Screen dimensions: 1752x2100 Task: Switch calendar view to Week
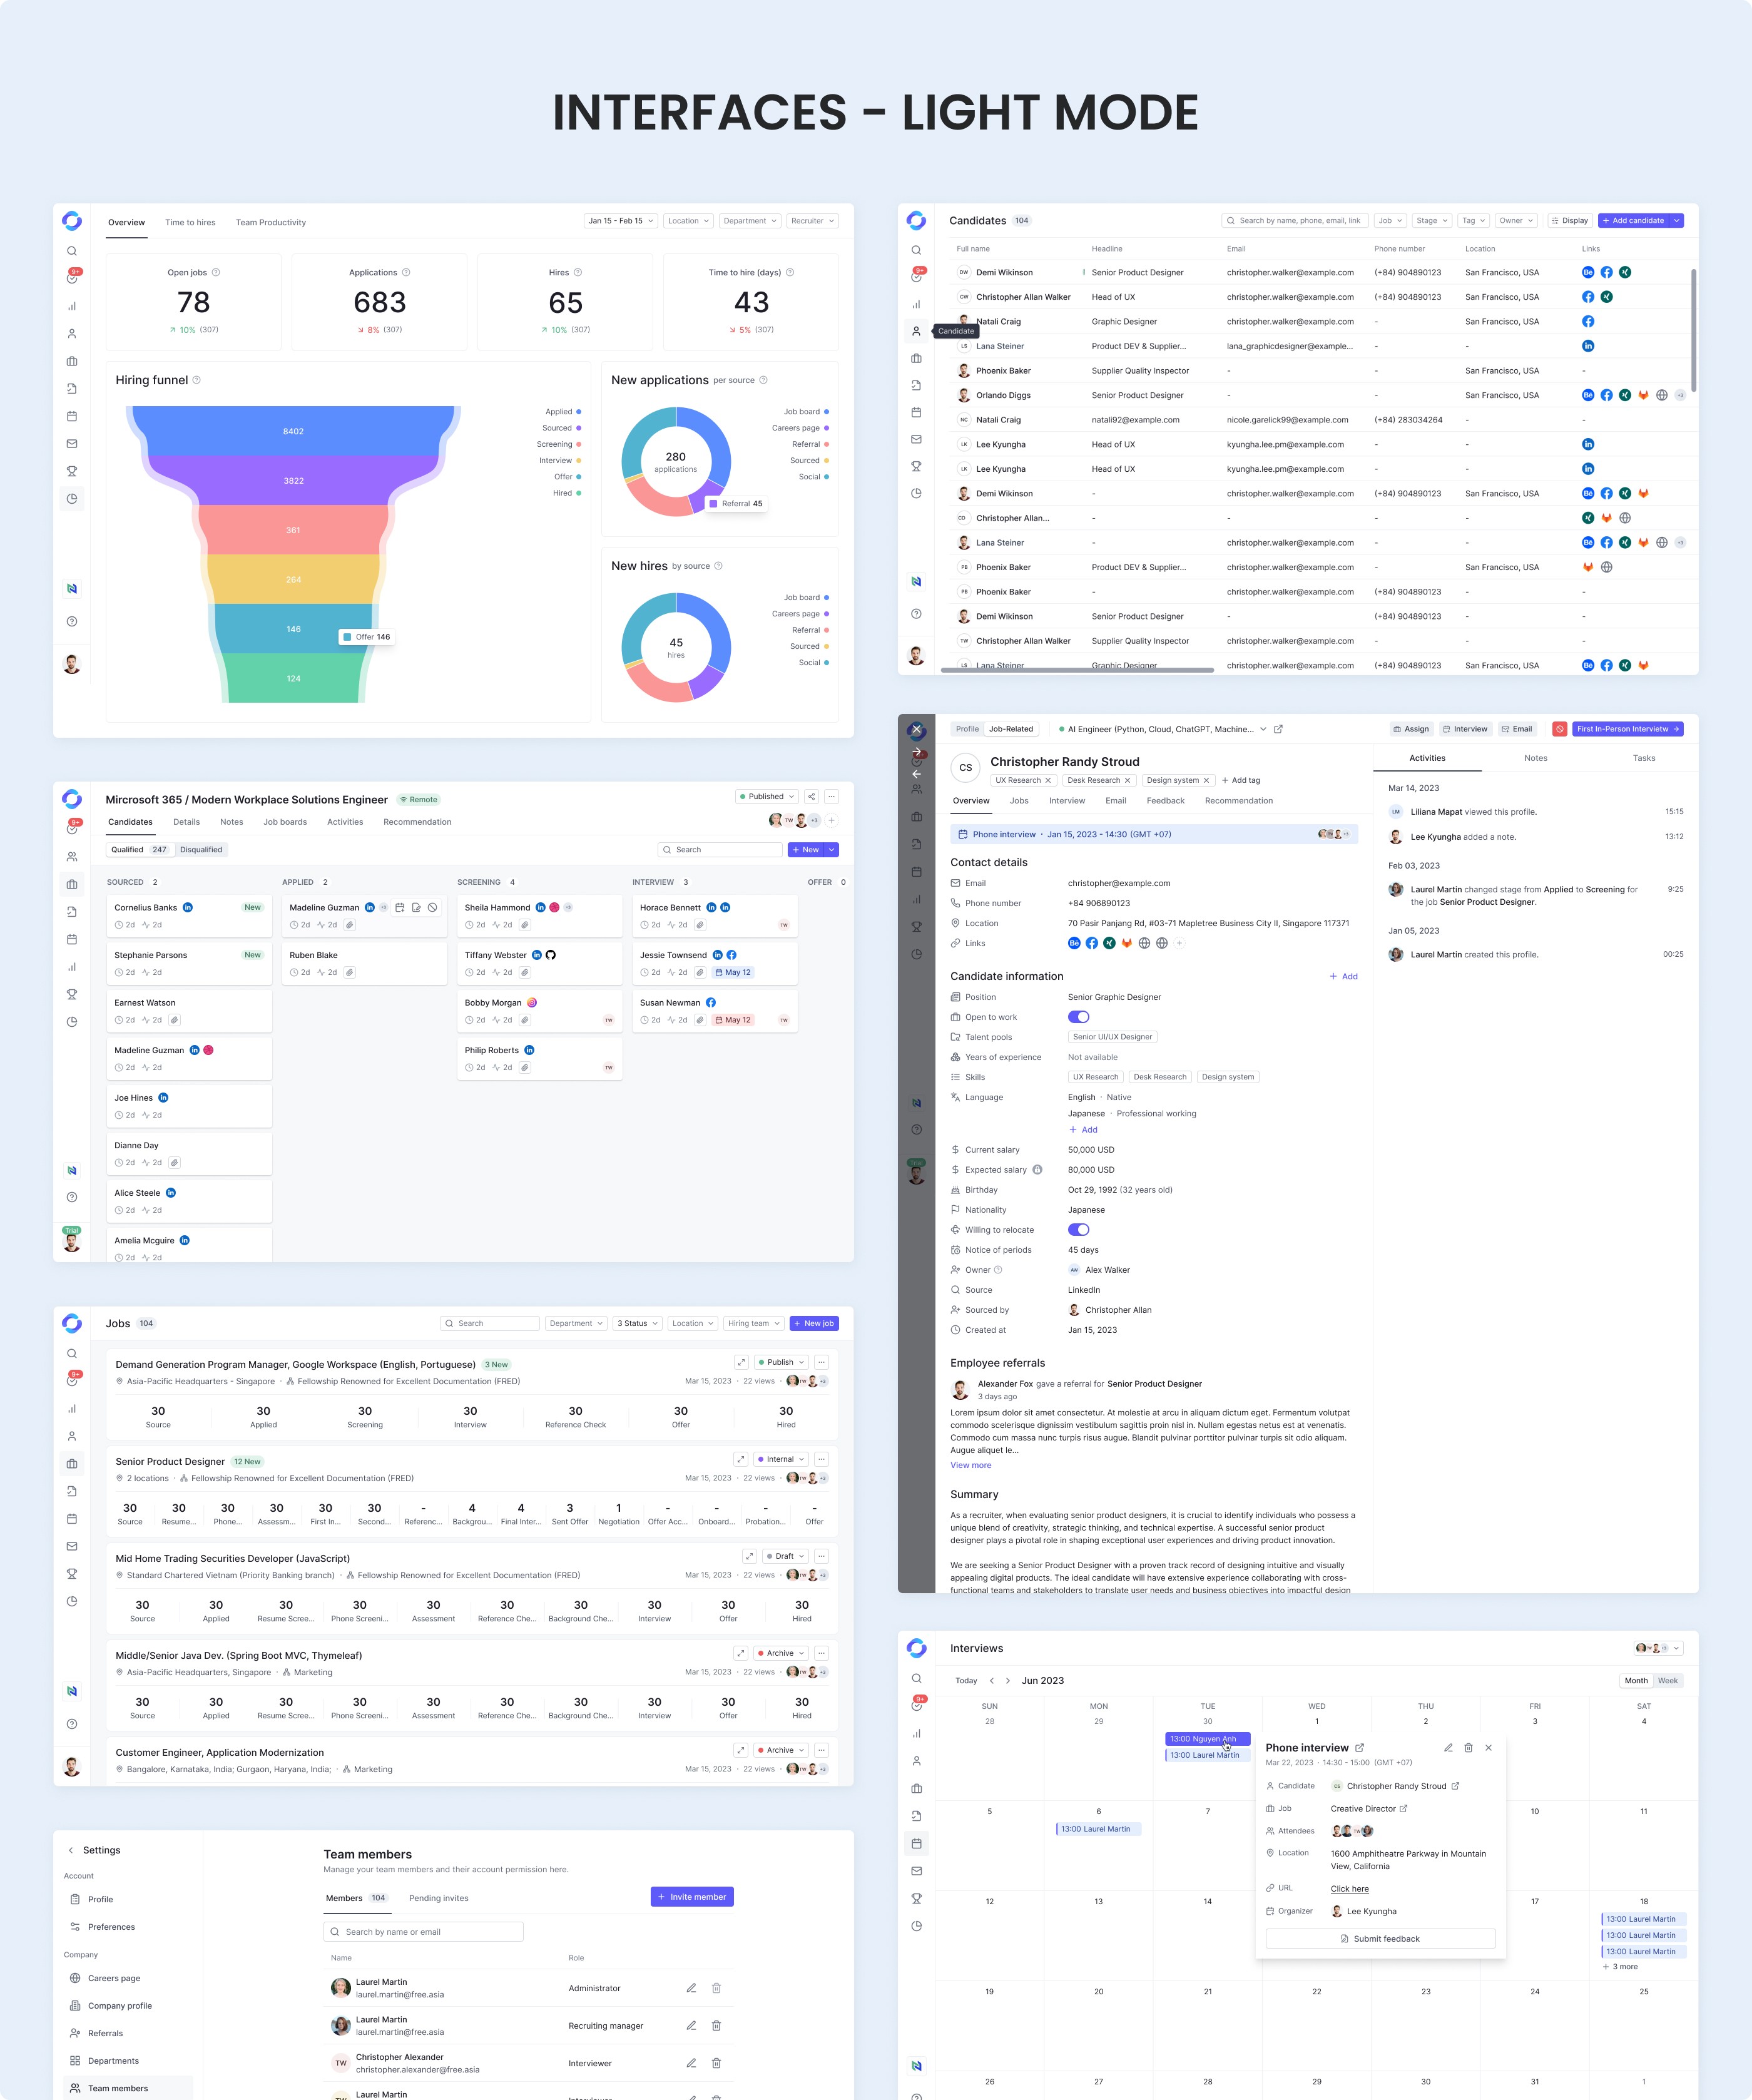[x=1667, y=1681]
